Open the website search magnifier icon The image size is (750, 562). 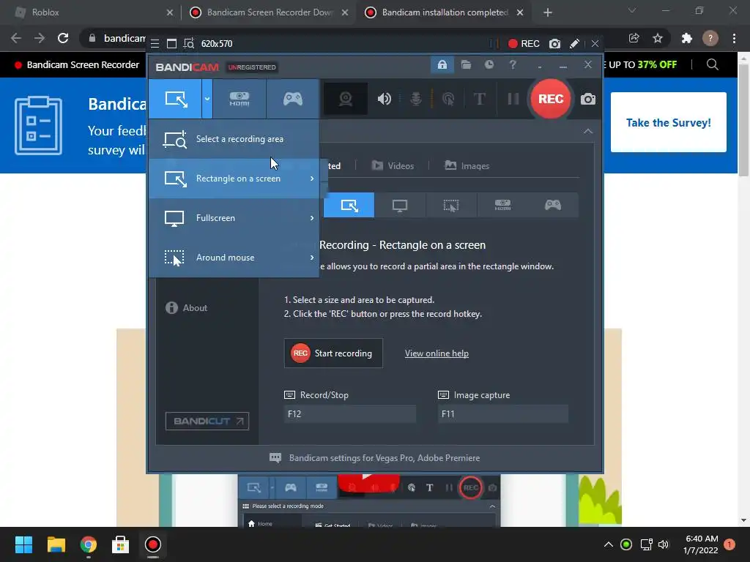(712, 64)
